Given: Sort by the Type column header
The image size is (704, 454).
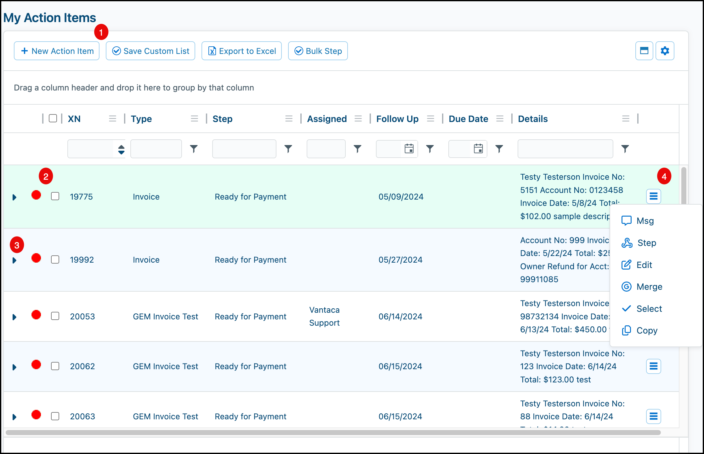Looking at the screenshot, I should point(141,119).
